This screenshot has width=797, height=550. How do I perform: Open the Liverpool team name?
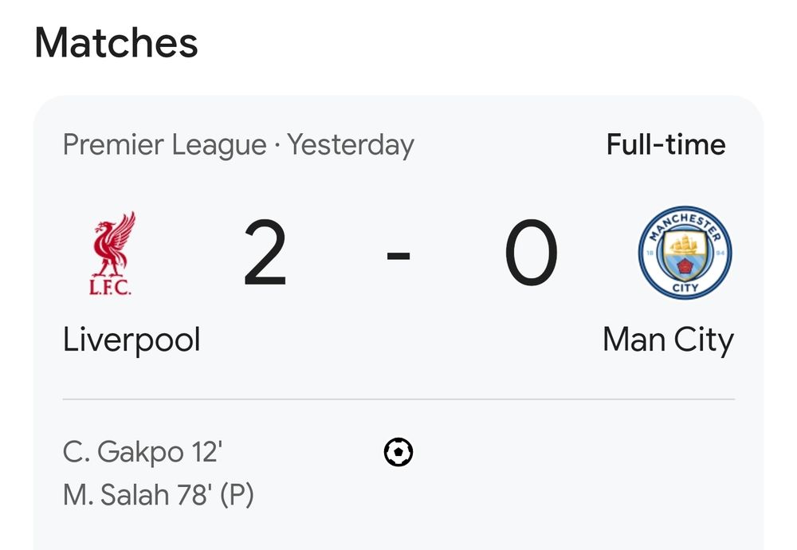click(x=132, y=340)
